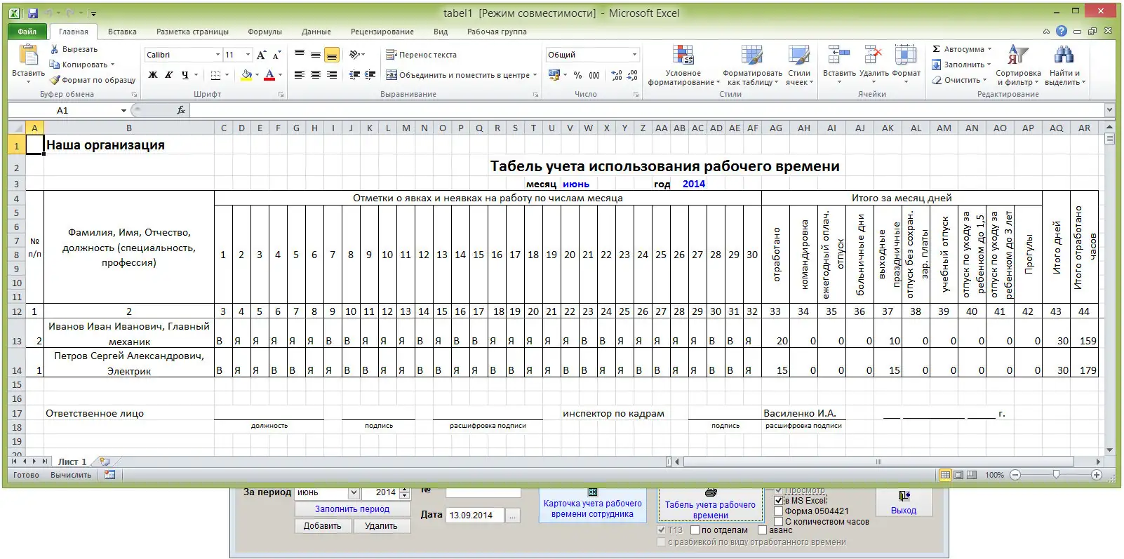1124x559 pixels.
Task: Check the 'по отделам' checkbox
Action: coord(695,530)
